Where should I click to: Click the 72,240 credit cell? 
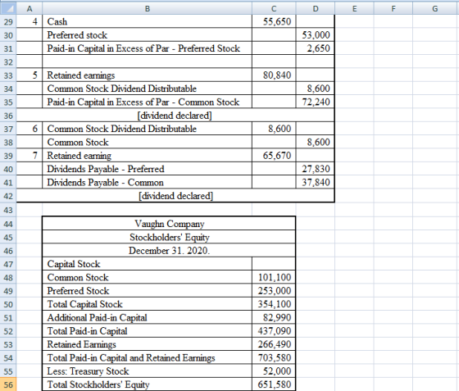tap(316, 102)
